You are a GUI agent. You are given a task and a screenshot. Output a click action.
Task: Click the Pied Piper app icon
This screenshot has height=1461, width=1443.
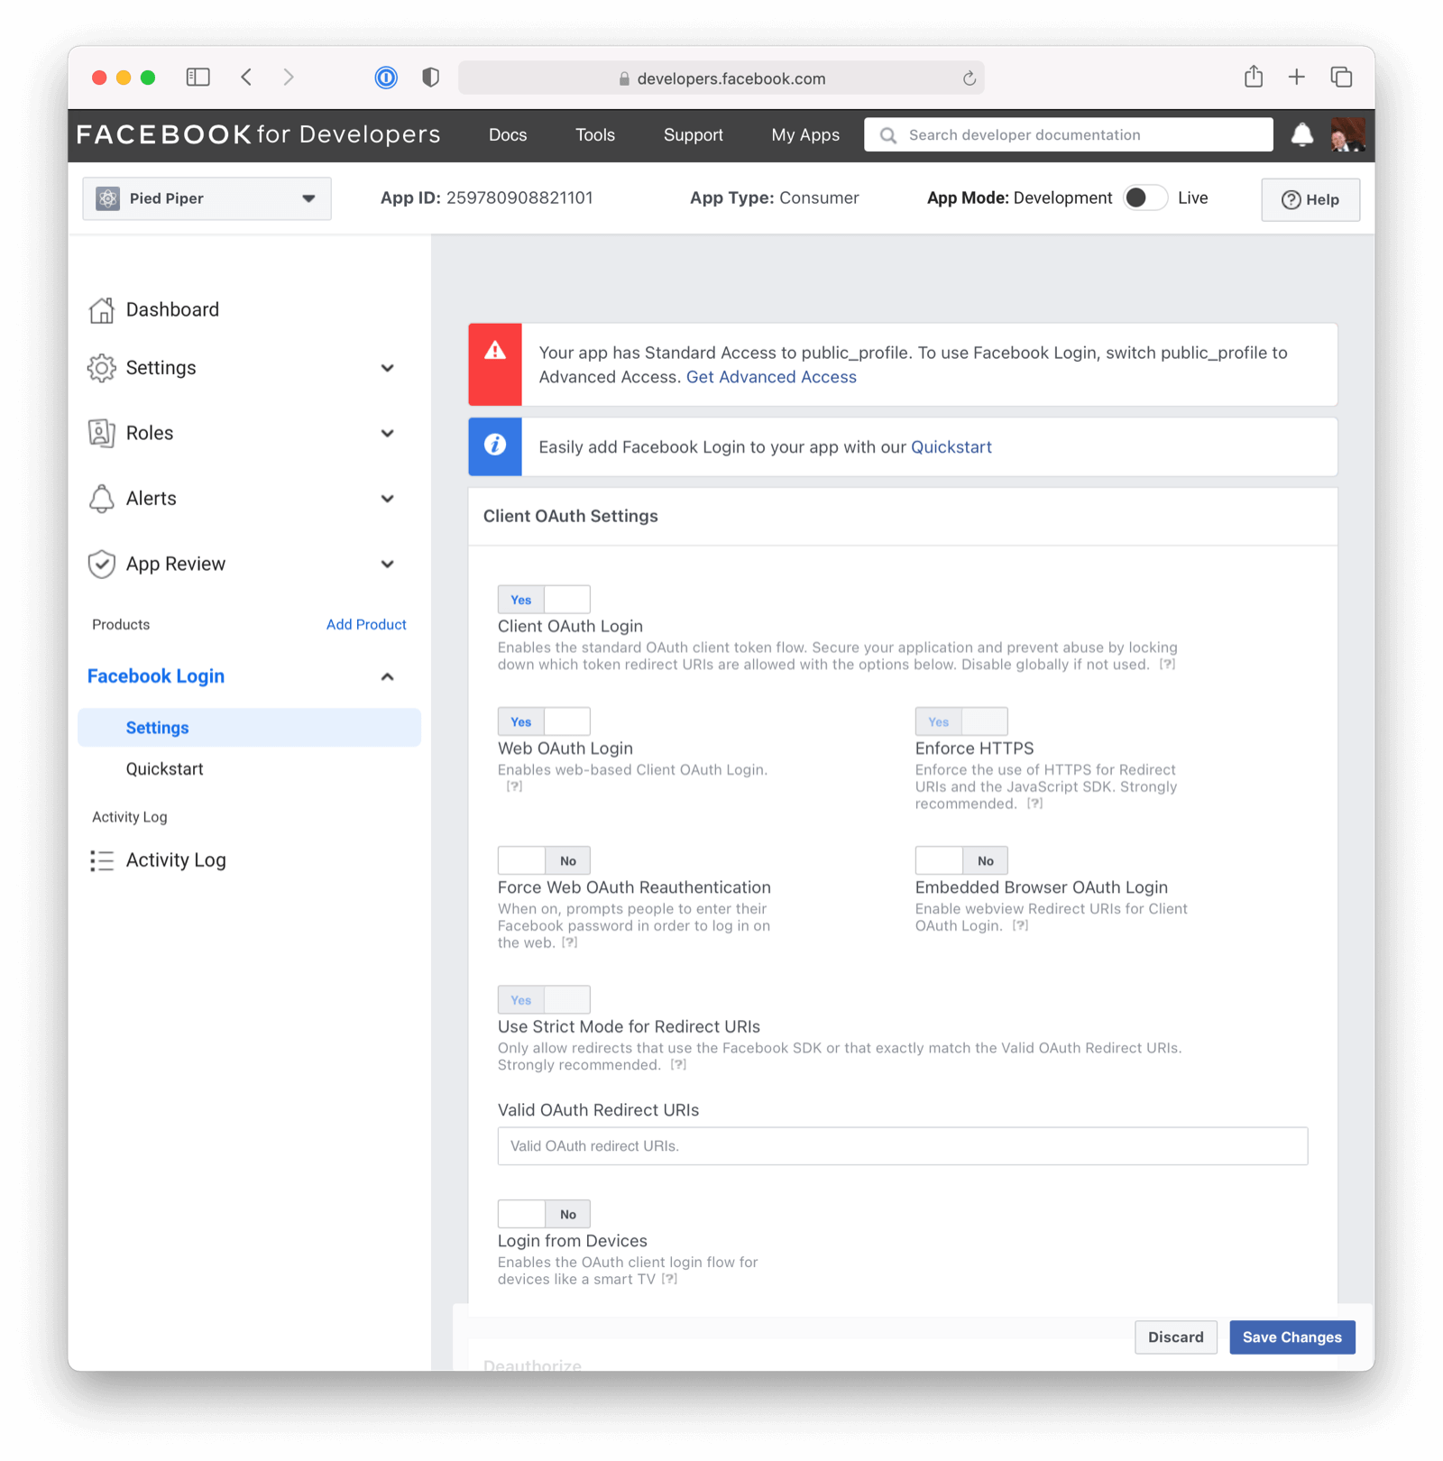108,198
